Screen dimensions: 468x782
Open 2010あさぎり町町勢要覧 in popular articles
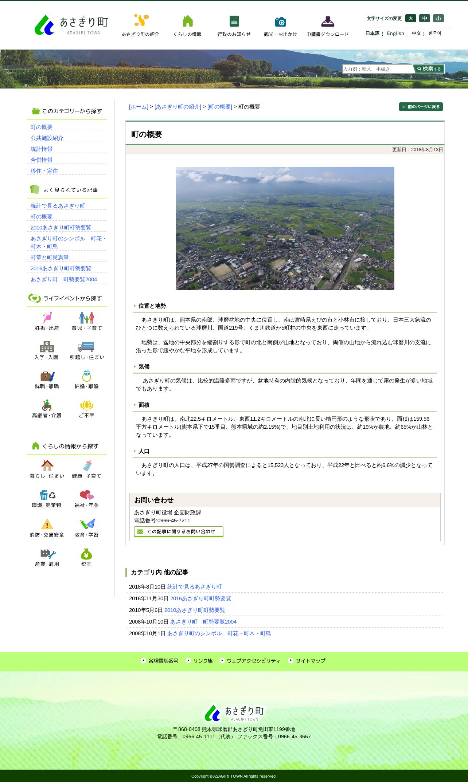(x=61, y=228)
